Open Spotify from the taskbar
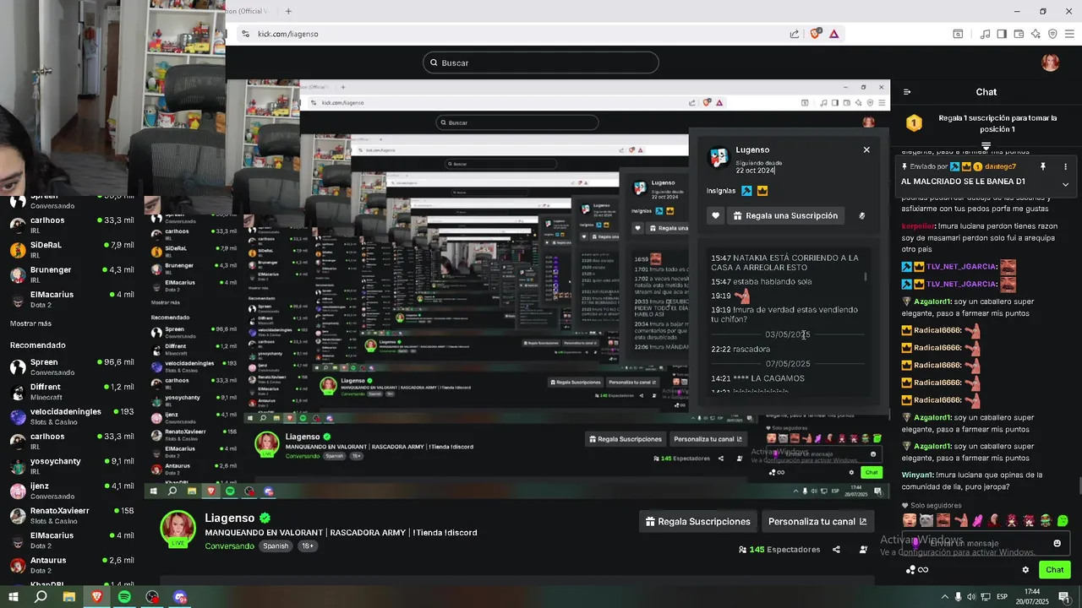1082x608 pixels. tap(124, 597)
